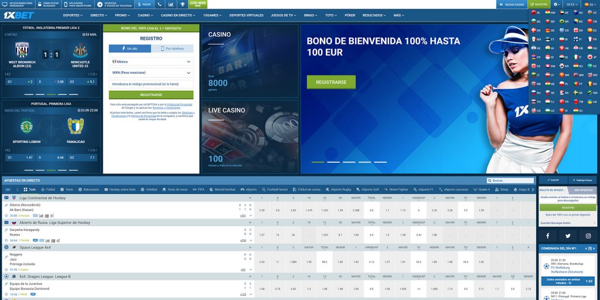Switch registration to 'Un clic' tab

click(130, 49)
